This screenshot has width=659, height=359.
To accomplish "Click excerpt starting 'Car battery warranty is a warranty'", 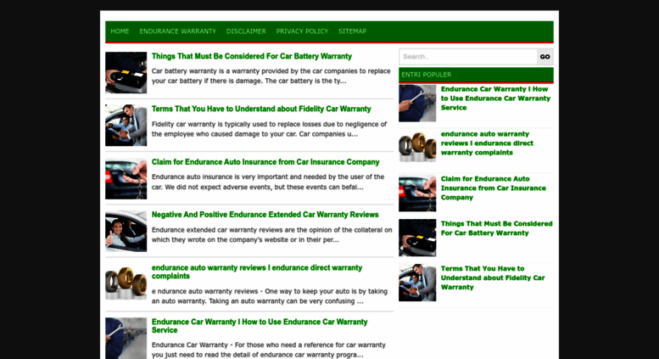I will (271, 76).
